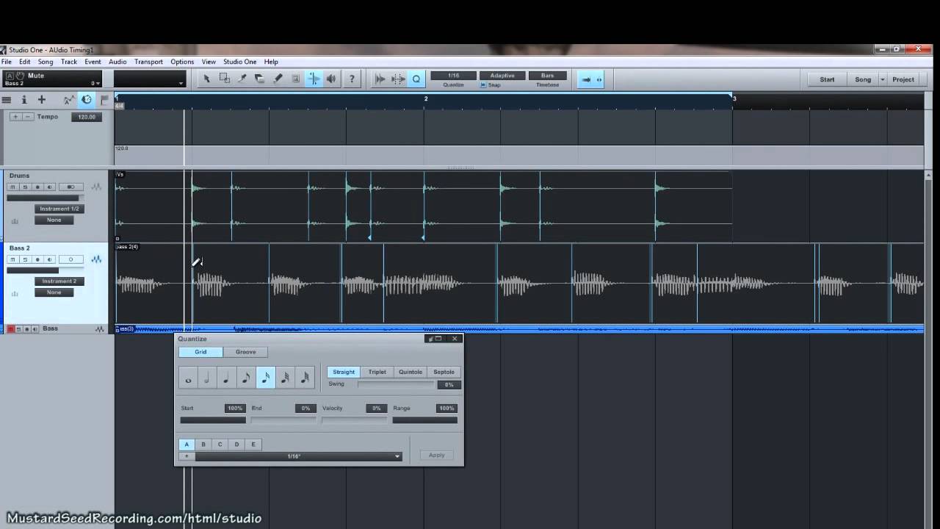Open the Start page button
This screenshot has height=529, width=940.
coord(827,79)
